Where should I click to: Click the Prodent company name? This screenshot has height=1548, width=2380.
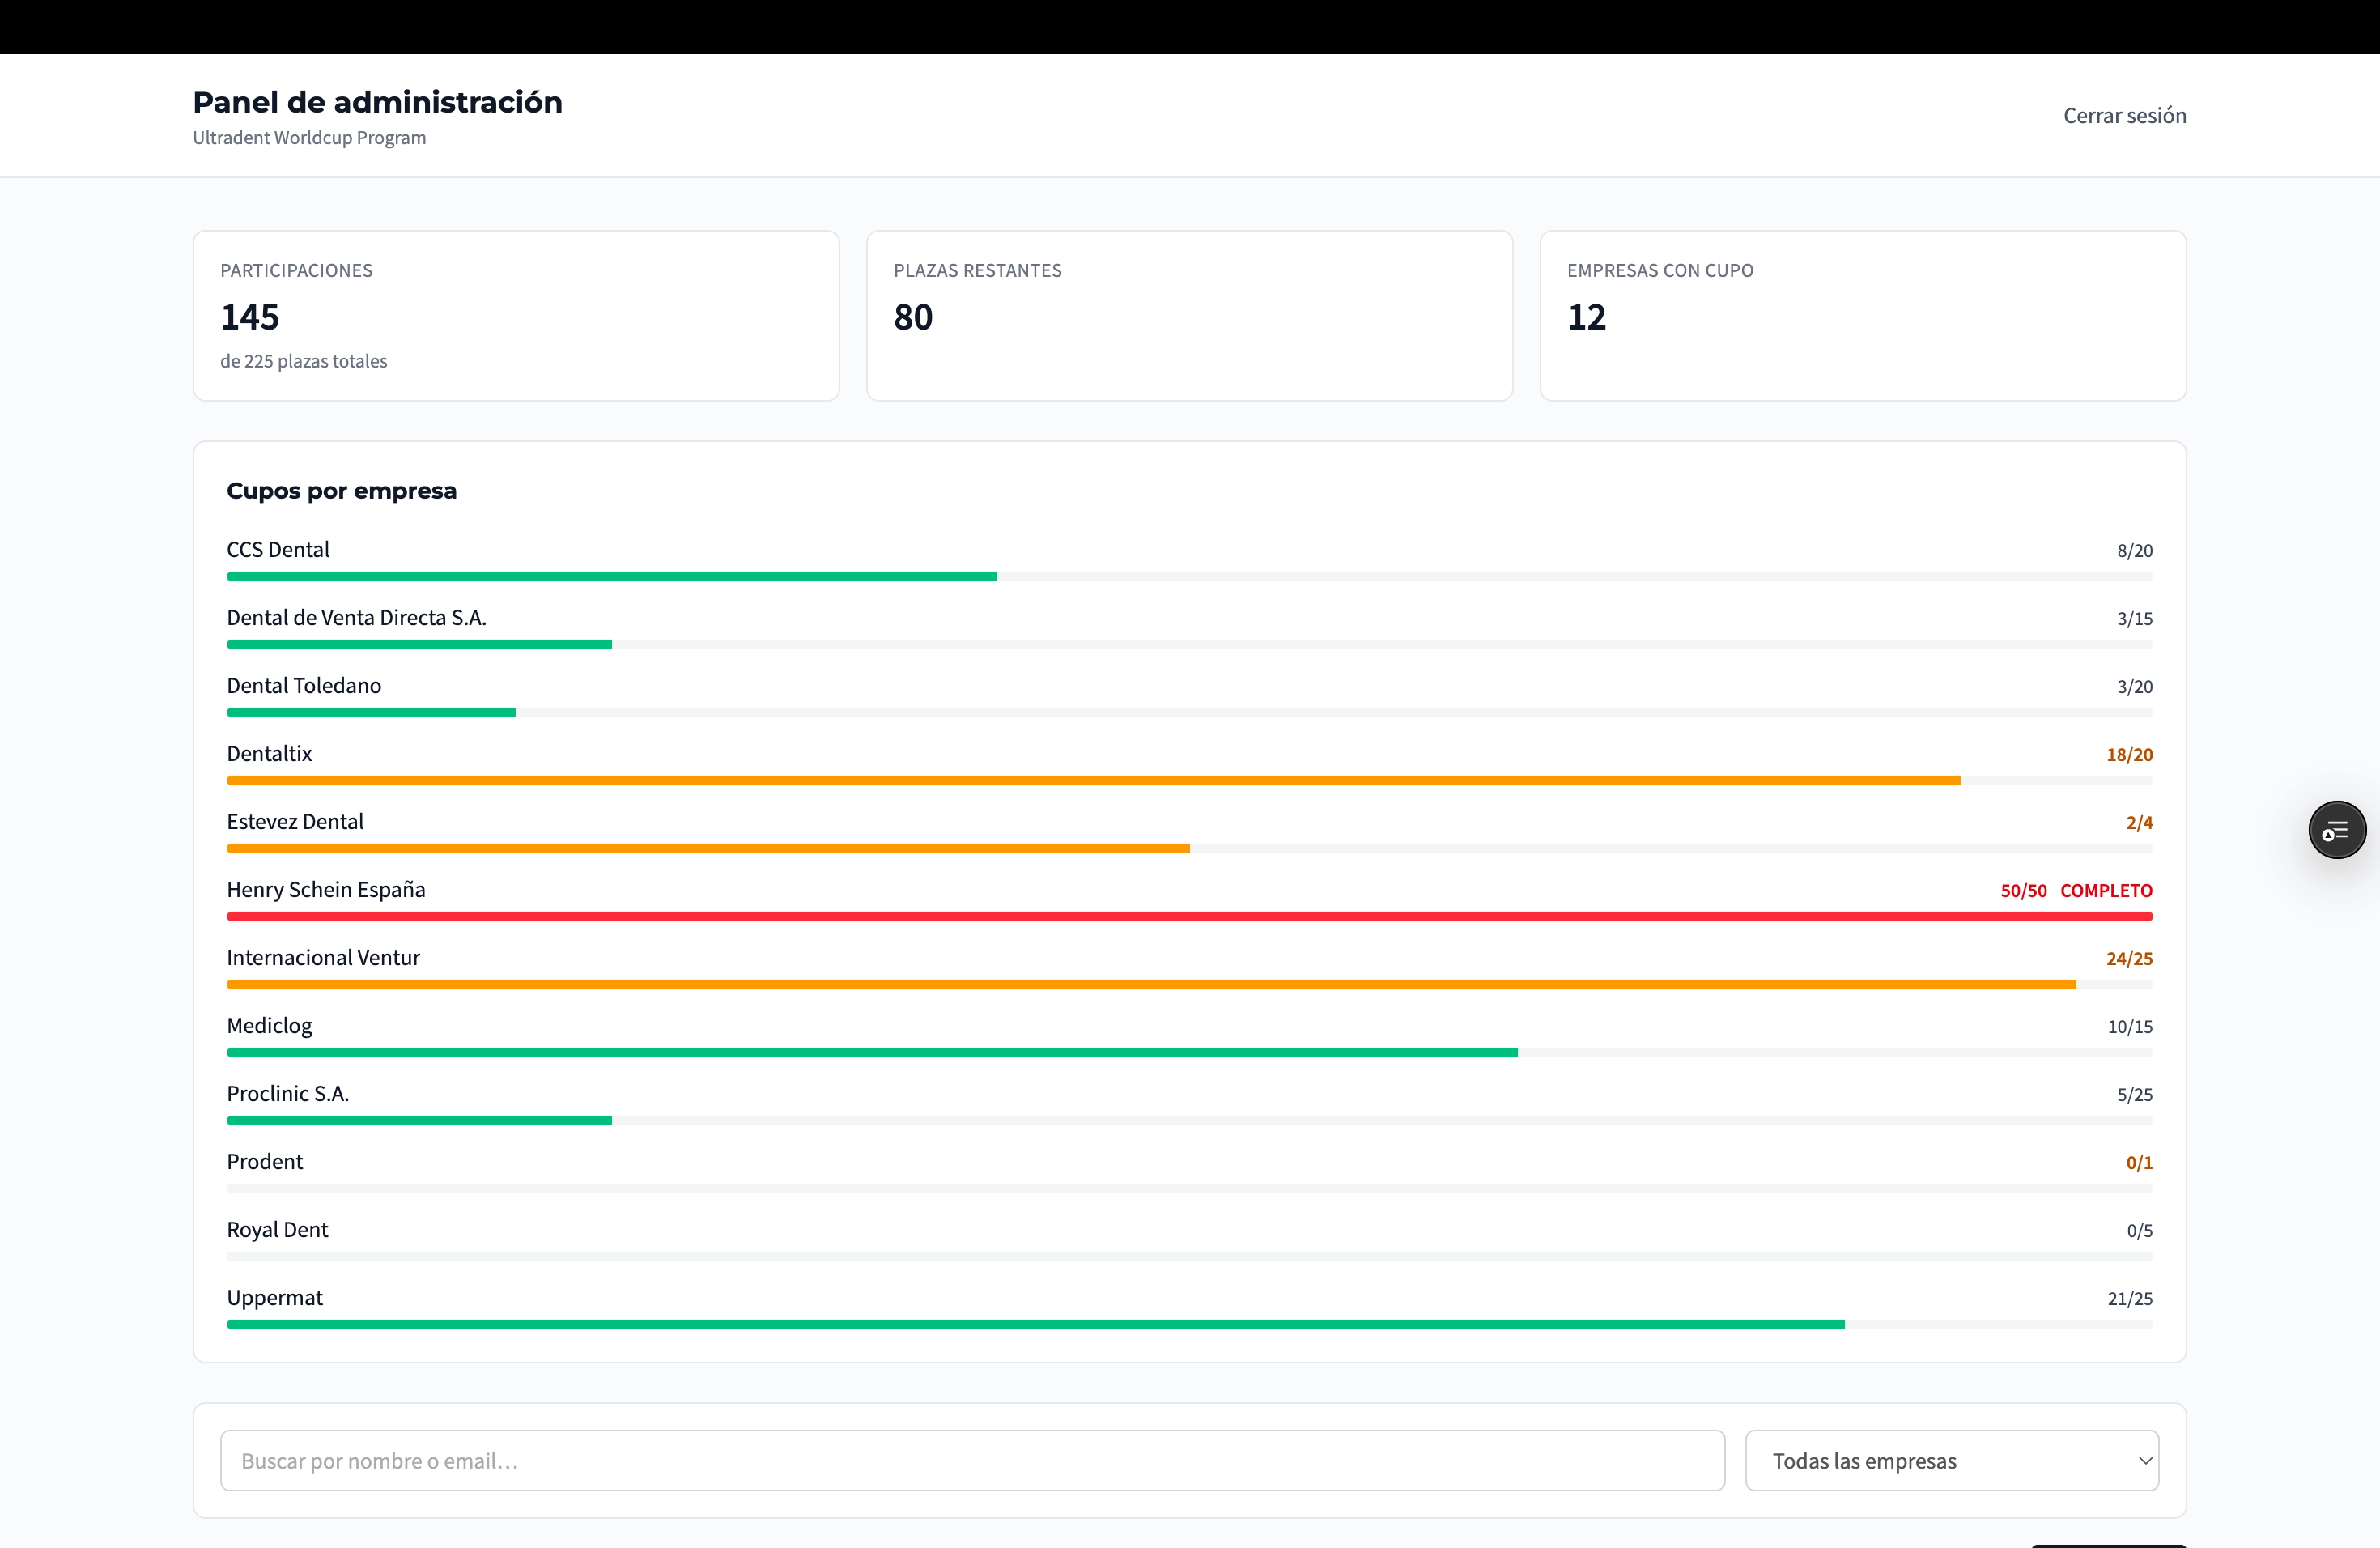(264, 1162)
